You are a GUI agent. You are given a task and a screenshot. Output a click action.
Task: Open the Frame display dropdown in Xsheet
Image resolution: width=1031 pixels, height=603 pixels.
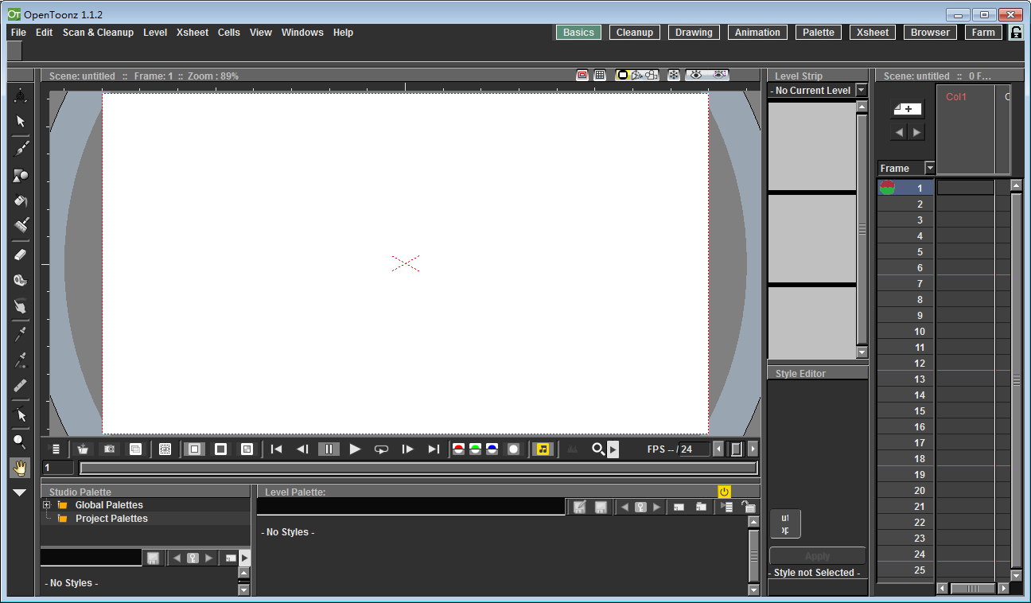coord(930,168)
